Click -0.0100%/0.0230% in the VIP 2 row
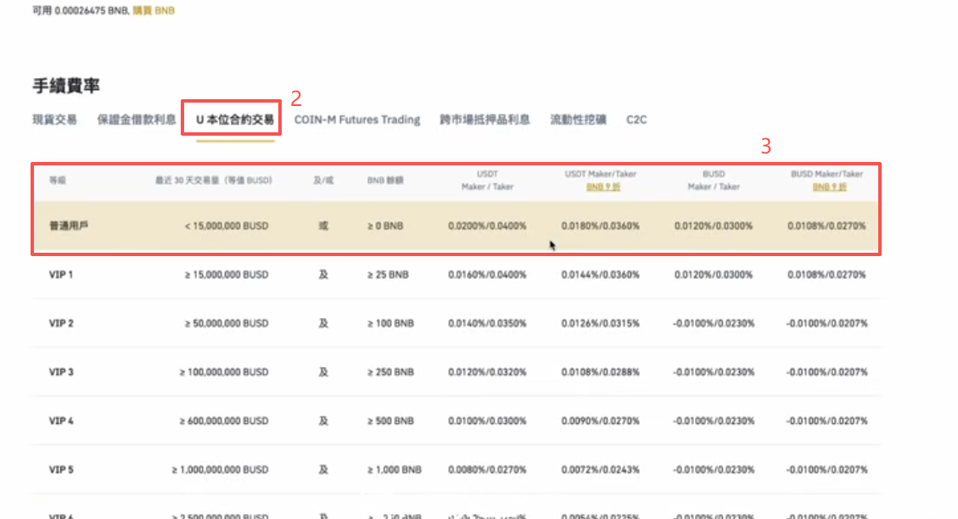 714,323
